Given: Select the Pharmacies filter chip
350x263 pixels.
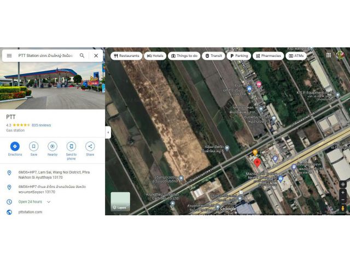Looking at the screenshot, I should click(x=269, y=56).
